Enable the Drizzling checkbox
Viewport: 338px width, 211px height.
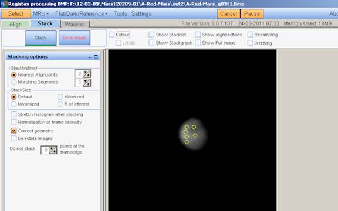click(x=250, y=43)
